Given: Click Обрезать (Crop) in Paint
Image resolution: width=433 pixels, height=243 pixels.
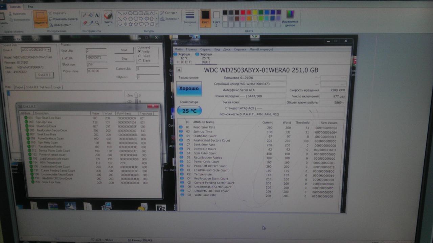Looking at the screenshot, I should coord(57,13).
